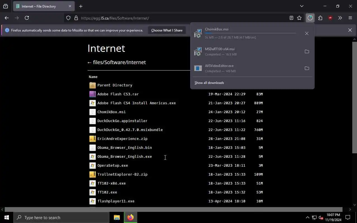Click the Parent Directory folder icon
The image size is (357, 223).
tap(93, 85)
